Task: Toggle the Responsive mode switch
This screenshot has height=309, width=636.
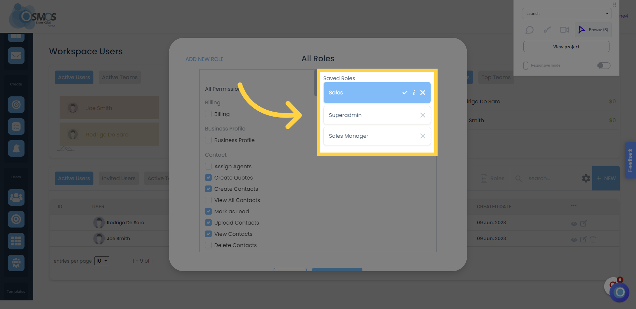Action: point(604,66)
